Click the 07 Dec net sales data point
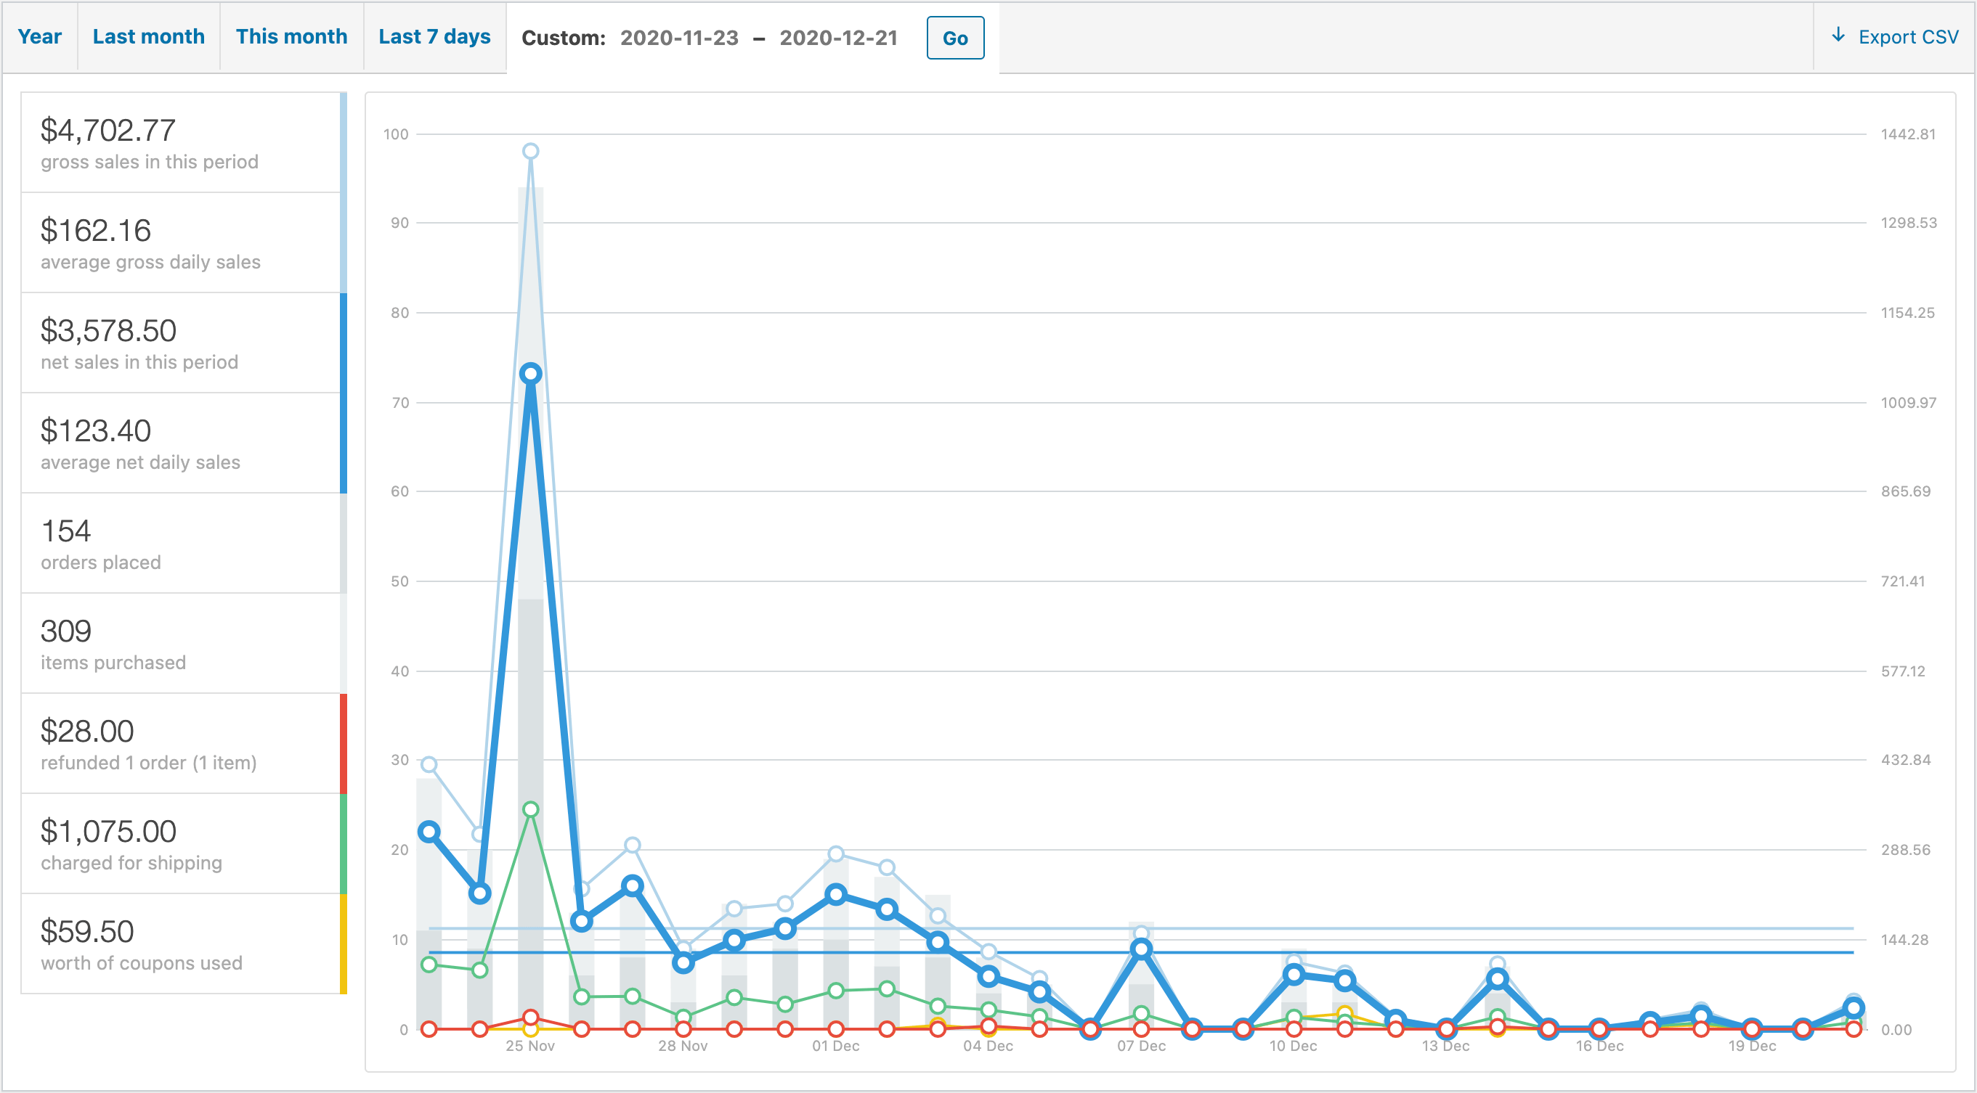Image resolution: width=1977 pixels, height=1093 pixels. pyautogui.click(x=1141, y=949)
